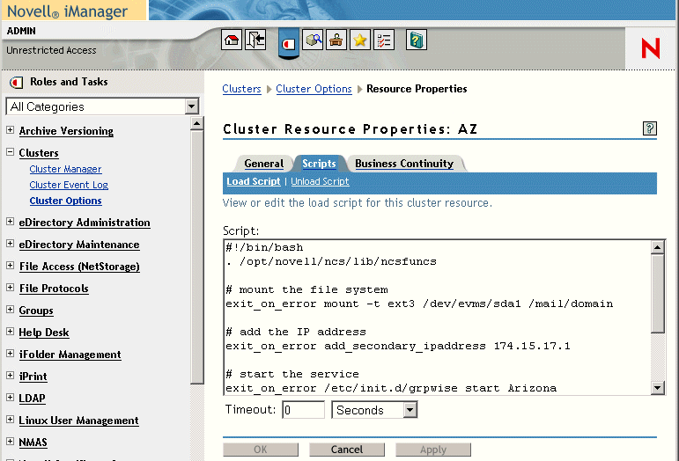Viewport: 679px width, 461px height.
Task: Click the Exit door icon
Action: tap(255, 40)
